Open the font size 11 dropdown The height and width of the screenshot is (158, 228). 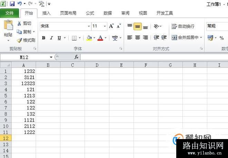coord(105,27)
